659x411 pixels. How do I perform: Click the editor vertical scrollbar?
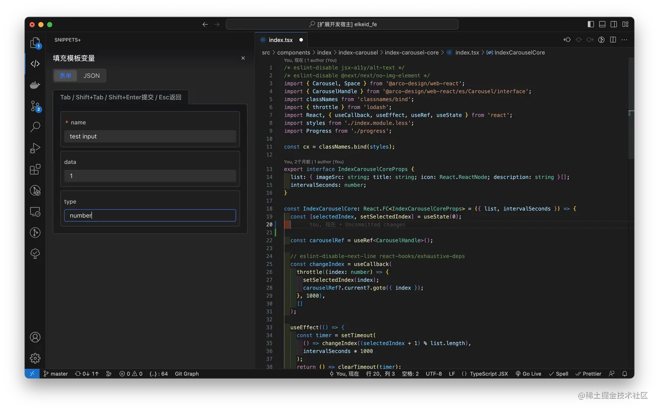[x=631, y=108]
